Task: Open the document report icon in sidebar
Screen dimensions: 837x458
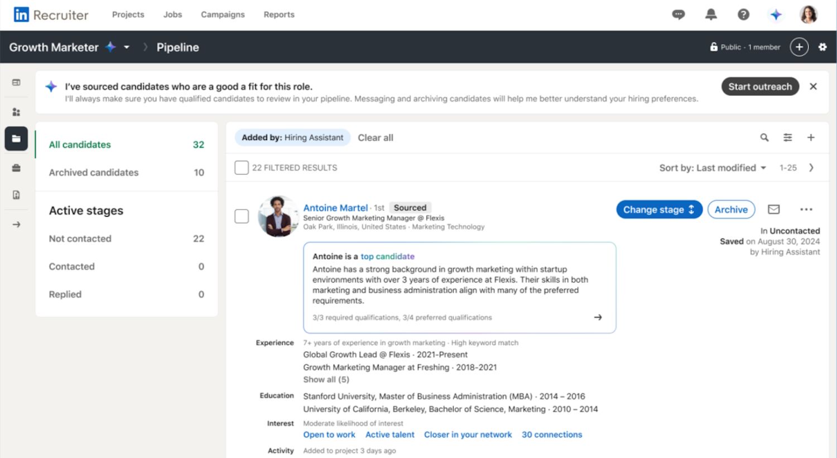Action: tap(16, 195)
